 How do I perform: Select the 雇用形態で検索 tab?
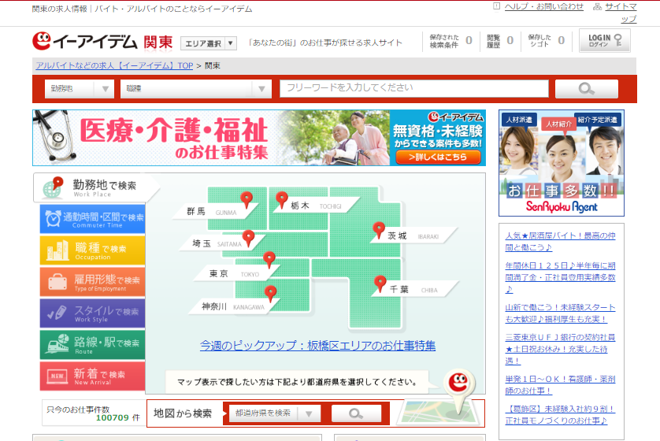point(93,282)
